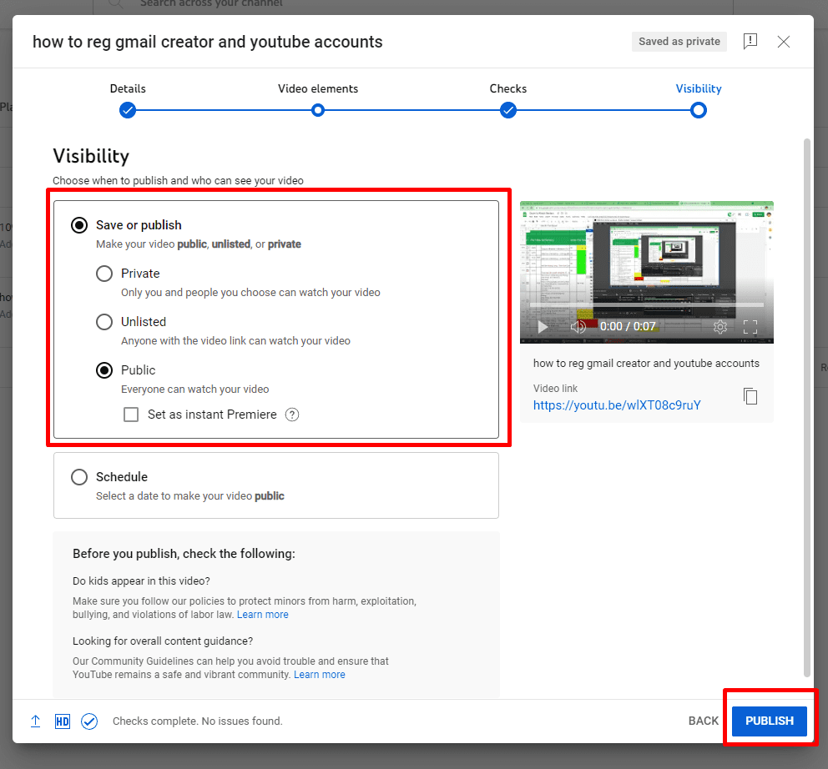828x769 pixels.
Task: Click the upload status arrow icon
Action: pos(35,720)
